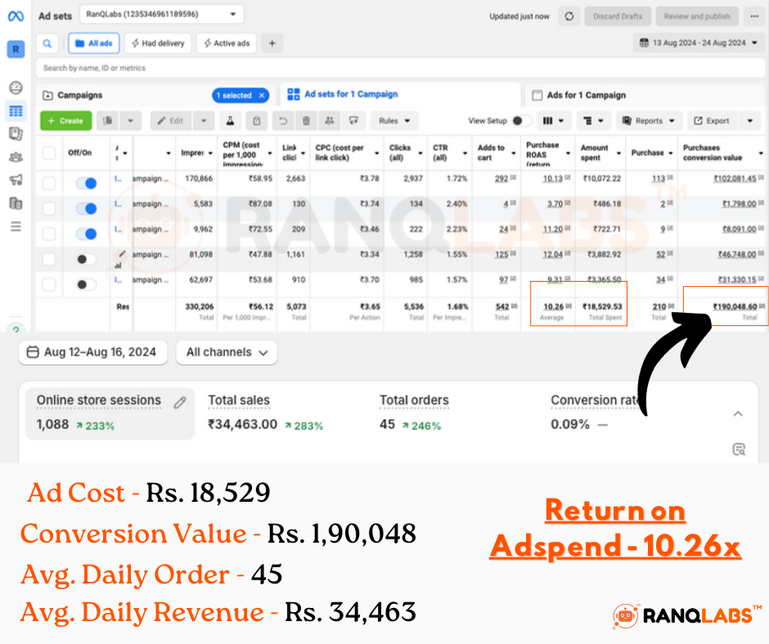Click the plus icon to add filter view

pyautogui.click(x=272, y=43)
